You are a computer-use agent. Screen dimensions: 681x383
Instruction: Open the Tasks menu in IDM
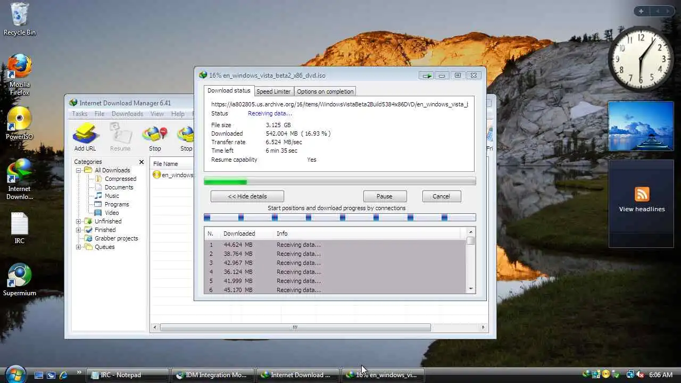[79, 114]
